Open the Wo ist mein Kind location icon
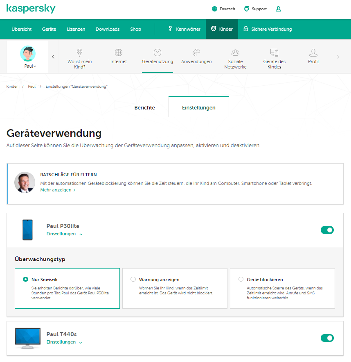Image resolution: width=351 pixels, height=362 pixels. pos(79,52)
